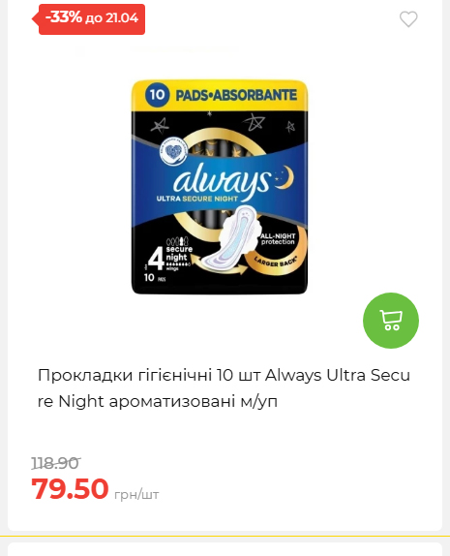Click the -33% до 21.04 discount badge

89,19
